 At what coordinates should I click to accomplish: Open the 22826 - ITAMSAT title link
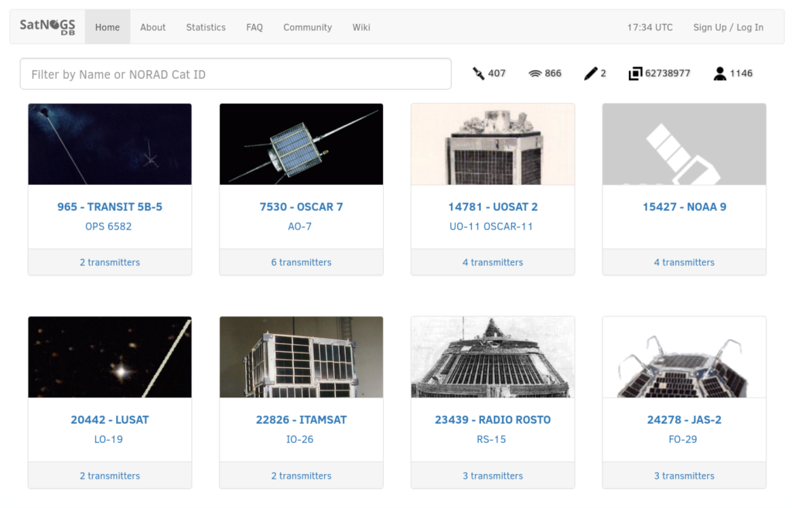pyautogui.click(x=301, y=420)
